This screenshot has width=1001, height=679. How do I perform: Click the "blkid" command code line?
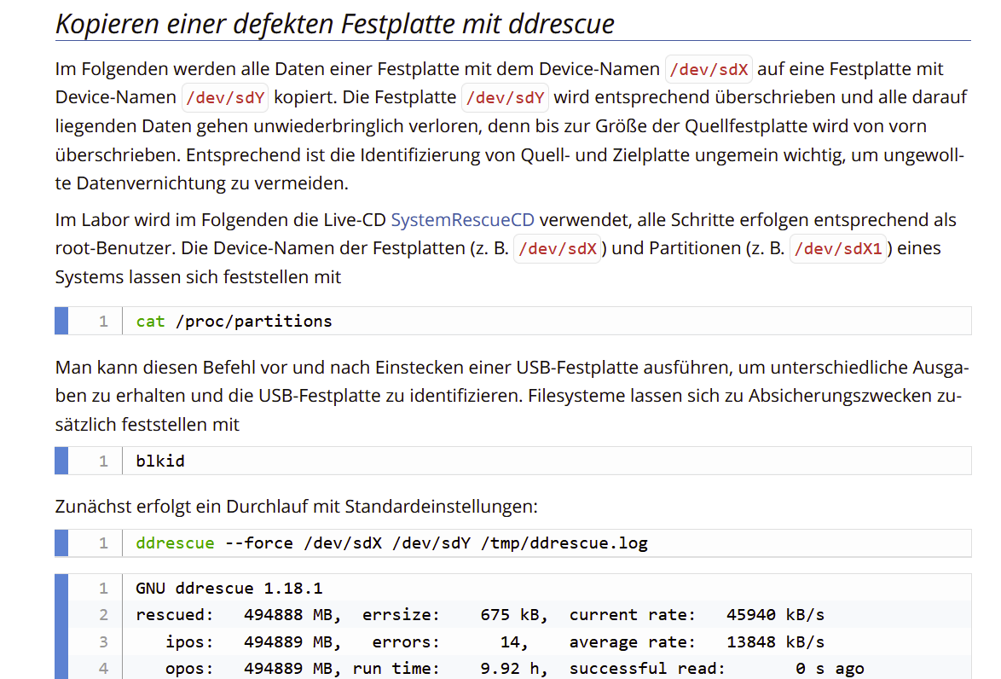[x=160, y=461]
